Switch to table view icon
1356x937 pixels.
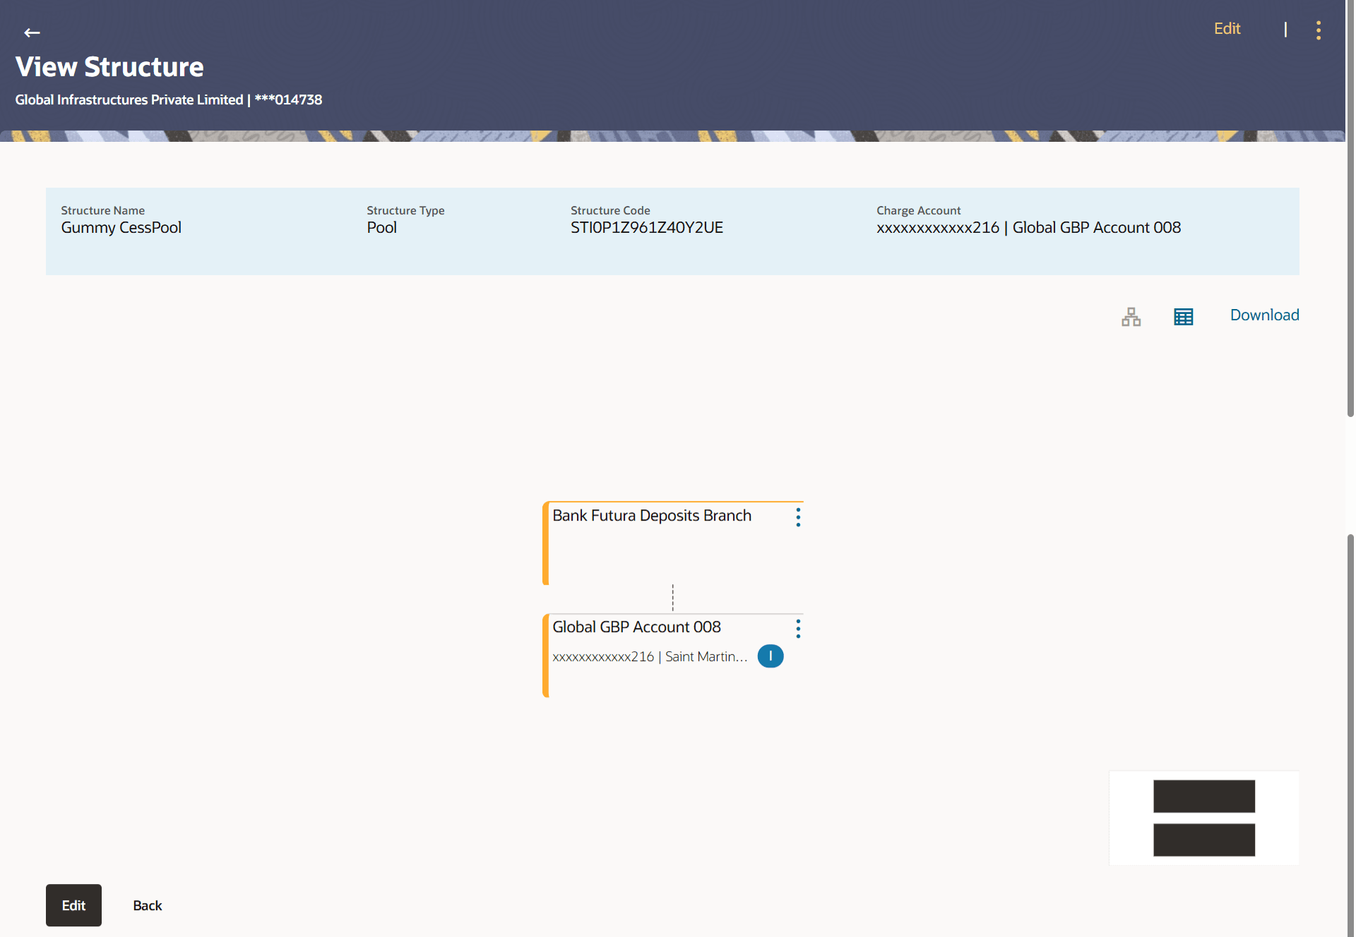[x=1183, y=317]
